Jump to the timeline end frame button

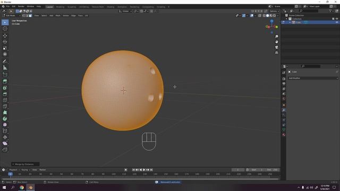[151, 170]
